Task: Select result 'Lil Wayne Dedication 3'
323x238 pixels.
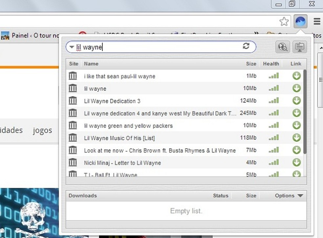Action: pyautogui.click(x=184, y=100)
